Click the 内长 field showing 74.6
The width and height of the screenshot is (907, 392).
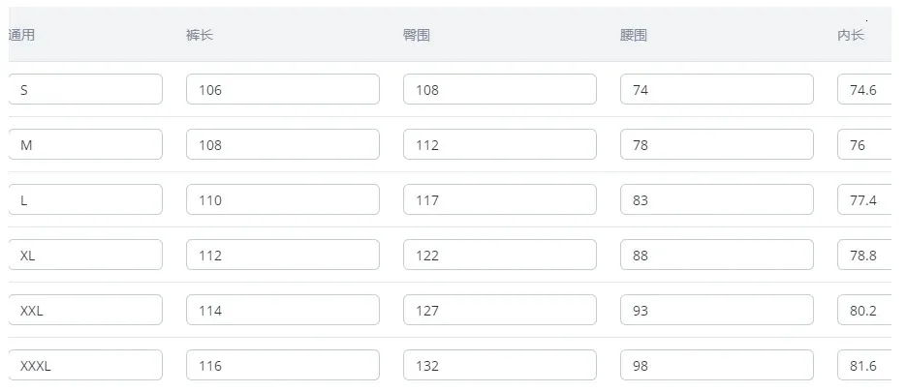tap(864, 89)
